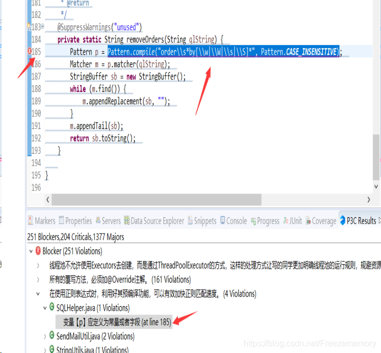Collapse the SQLHelper.java node

tap(45, 308)
